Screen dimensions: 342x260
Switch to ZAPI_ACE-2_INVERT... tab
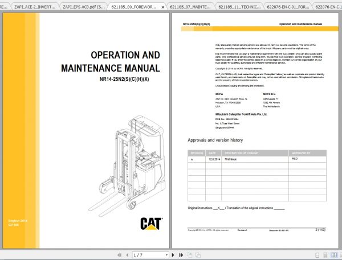tap(35, 7)
